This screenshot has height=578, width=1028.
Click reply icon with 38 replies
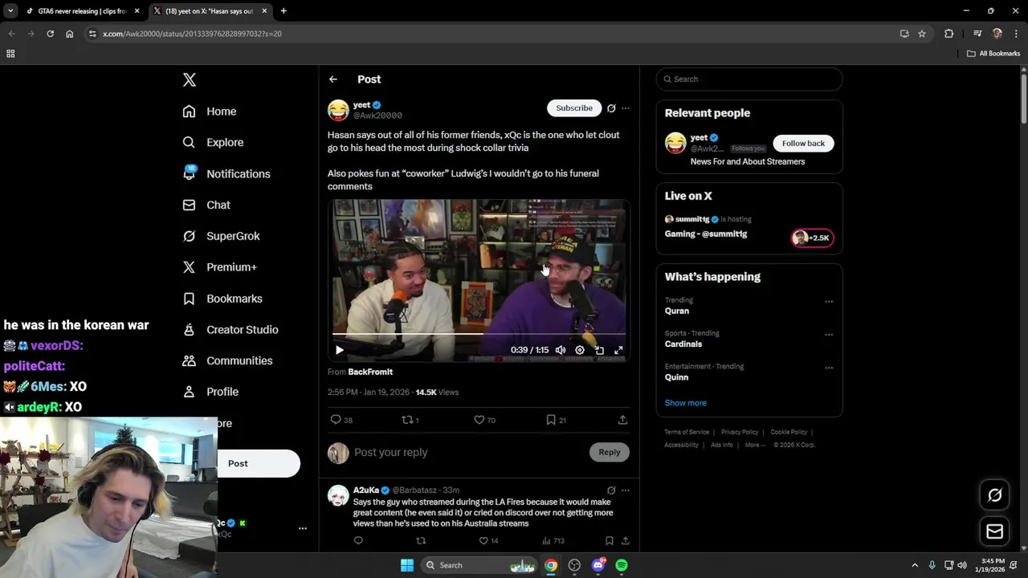pyautogui.click(x=341, y=420)
